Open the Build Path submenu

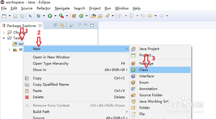click(76, 112)
